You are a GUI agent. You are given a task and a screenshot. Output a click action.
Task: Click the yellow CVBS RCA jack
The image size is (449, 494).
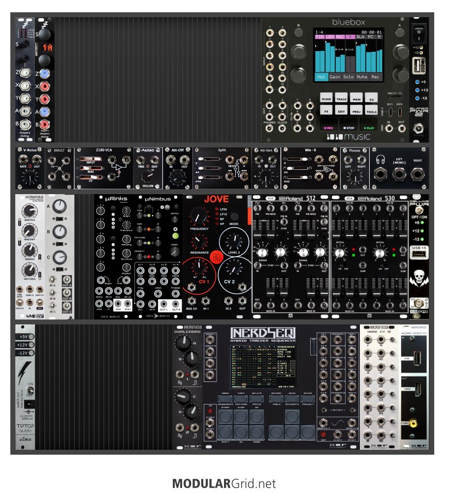click(413, 424)
